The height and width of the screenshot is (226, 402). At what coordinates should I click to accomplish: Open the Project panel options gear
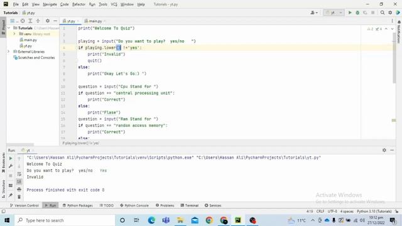coord(48,21)
